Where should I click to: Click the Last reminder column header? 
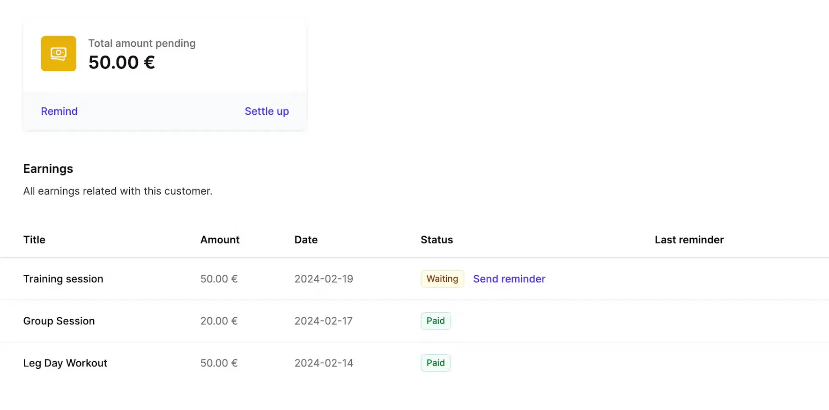(689, 240)
